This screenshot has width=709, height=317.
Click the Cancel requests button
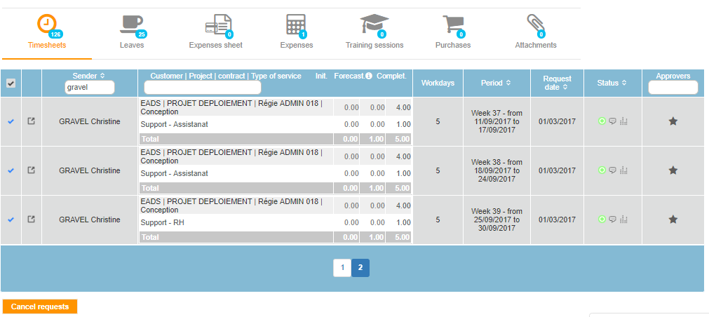[x=40, y=306]
